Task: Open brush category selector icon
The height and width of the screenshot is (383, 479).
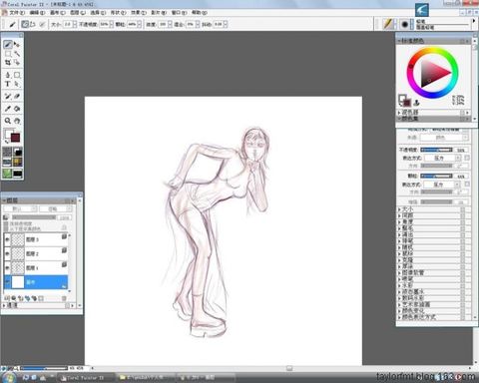Action: [x=388, y=24]
